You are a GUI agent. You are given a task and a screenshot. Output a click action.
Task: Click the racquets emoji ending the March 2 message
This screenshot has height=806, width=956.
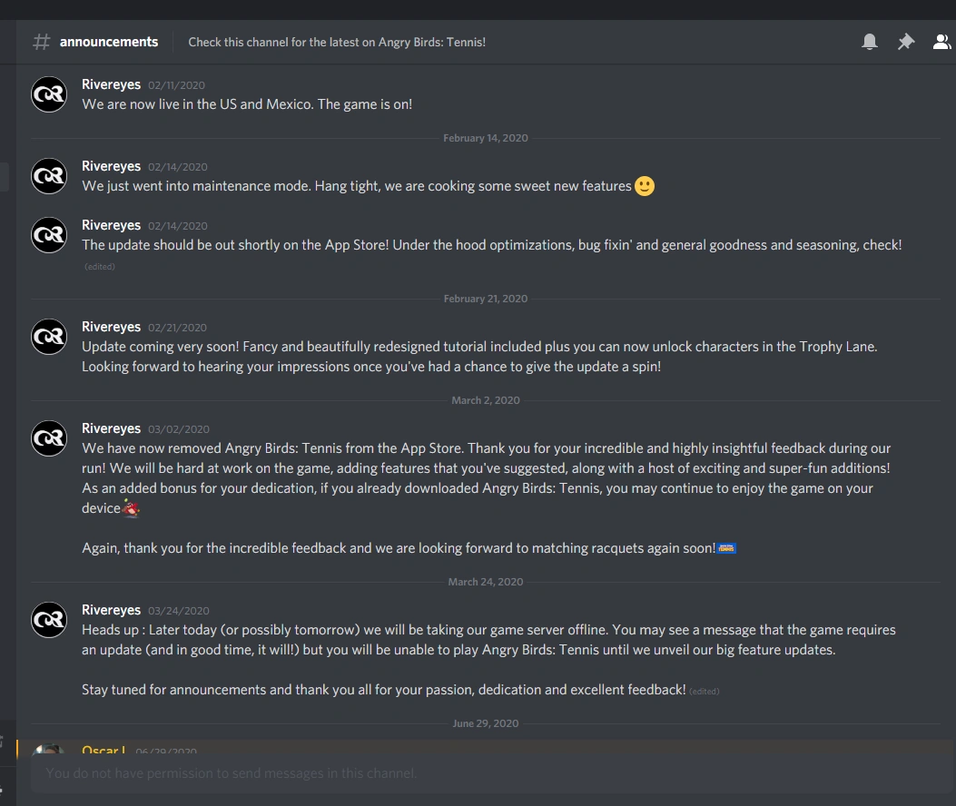coord(724,547)
